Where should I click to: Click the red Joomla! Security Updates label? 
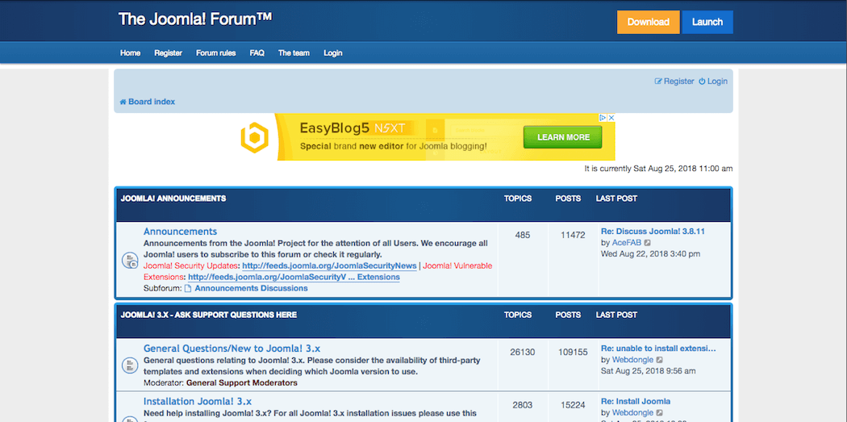[x=190, y=265]
